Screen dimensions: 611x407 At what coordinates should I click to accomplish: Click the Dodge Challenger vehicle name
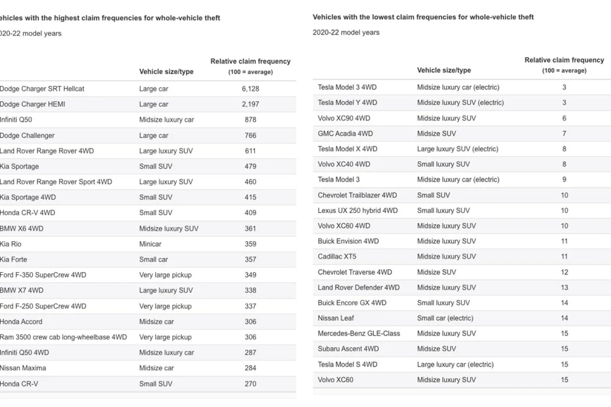27,136
